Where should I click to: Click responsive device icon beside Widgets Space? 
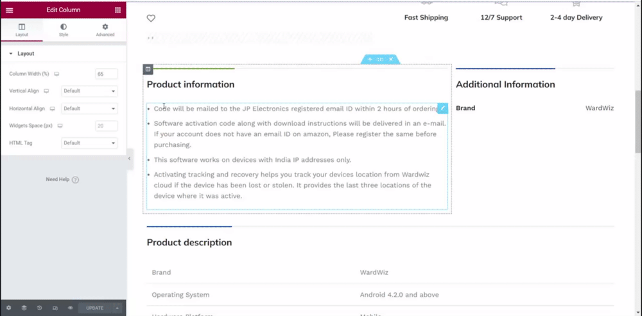(60, 126)
